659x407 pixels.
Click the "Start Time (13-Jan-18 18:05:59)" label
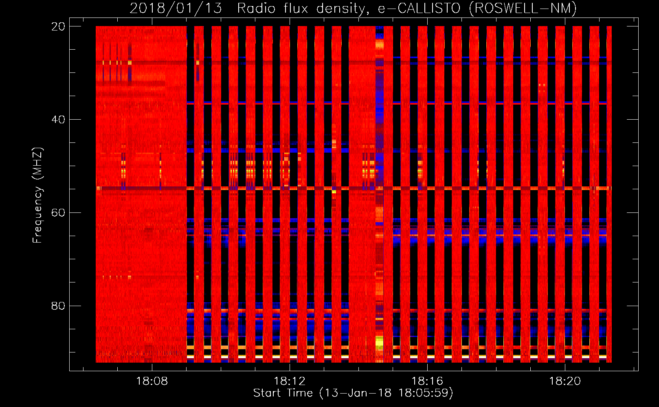(x=353, y=393)
